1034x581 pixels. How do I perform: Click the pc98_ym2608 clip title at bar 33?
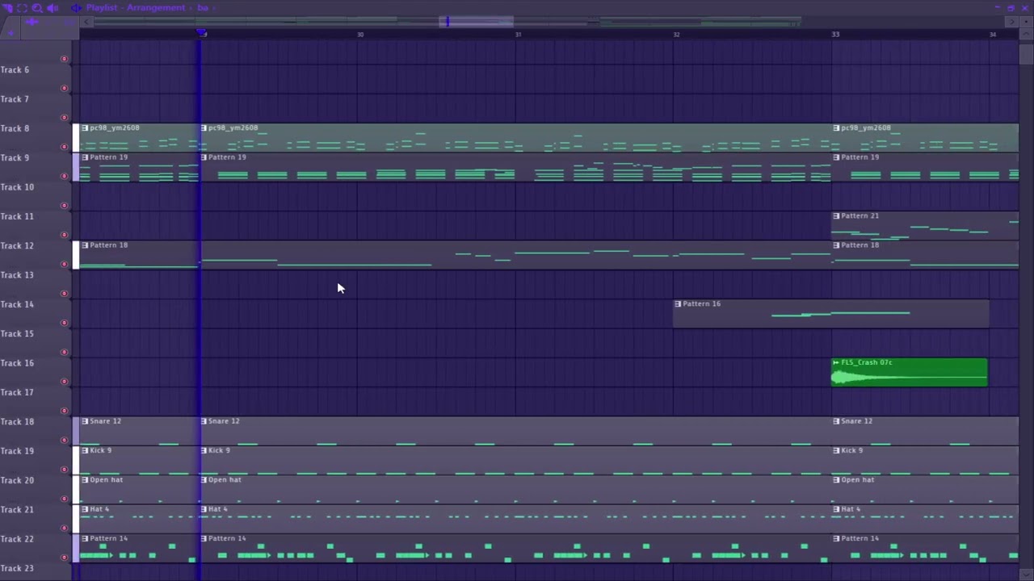point(866,127)
